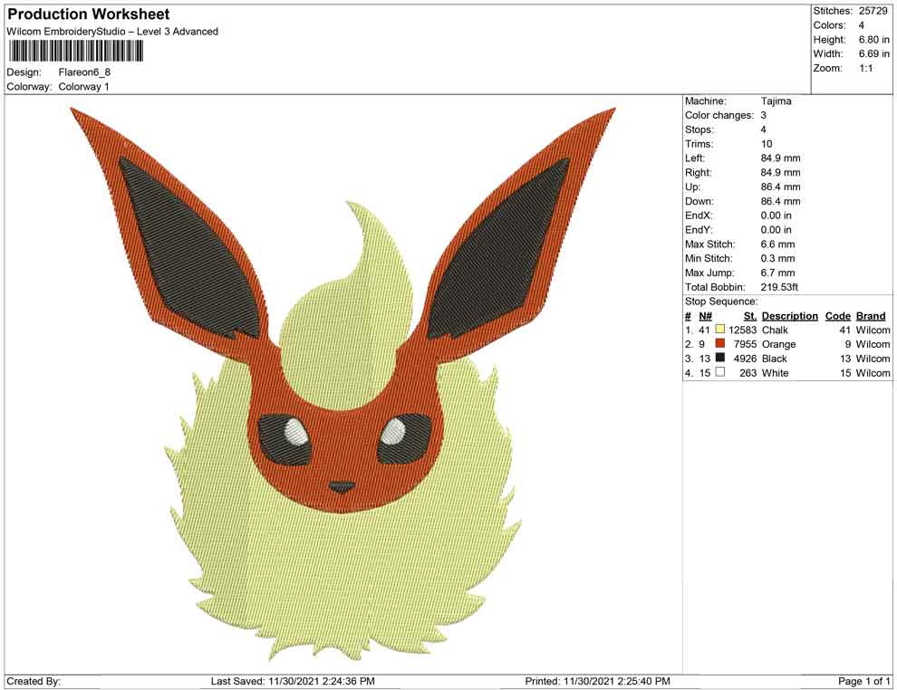This screenshot has height=690, width=897.
Task: Select the 'Orange' description text
Action: pos(778,344)
